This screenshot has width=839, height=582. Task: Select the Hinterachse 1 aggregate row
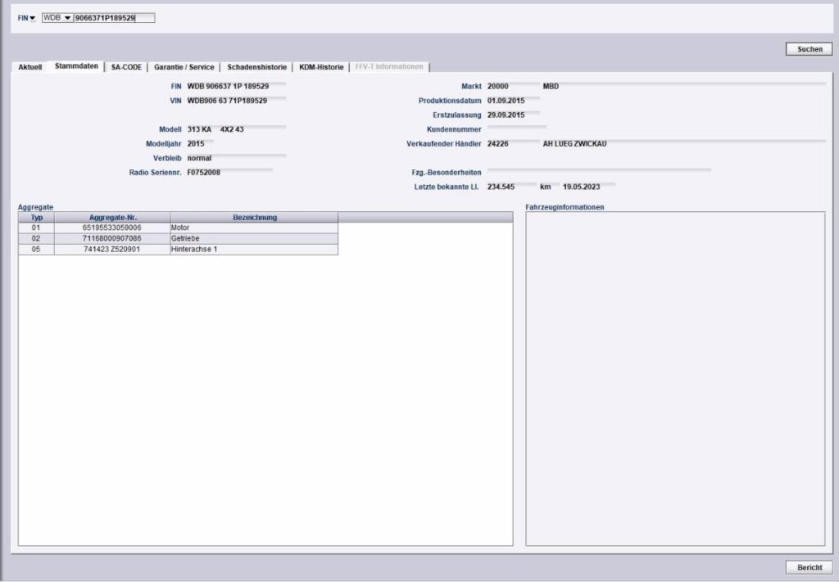(178, 249)
